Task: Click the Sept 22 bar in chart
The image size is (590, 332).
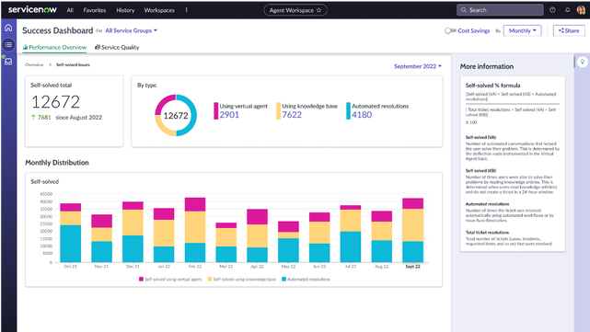Action: tap(412, 230)
